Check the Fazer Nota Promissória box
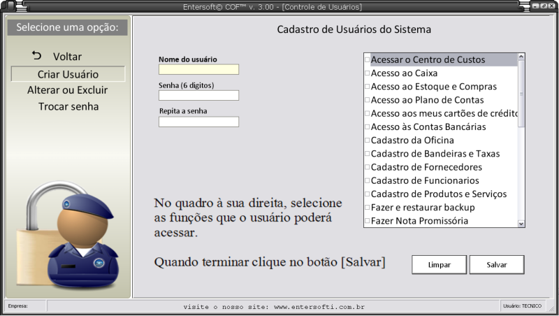The image size is (559, 316). pyautogui.click(x=368, y=221)
